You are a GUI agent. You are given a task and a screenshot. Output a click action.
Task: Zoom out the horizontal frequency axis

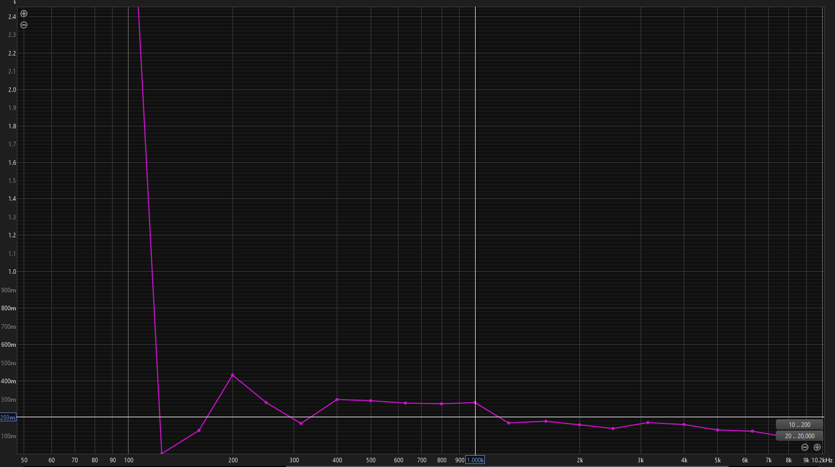coord(805,447)
